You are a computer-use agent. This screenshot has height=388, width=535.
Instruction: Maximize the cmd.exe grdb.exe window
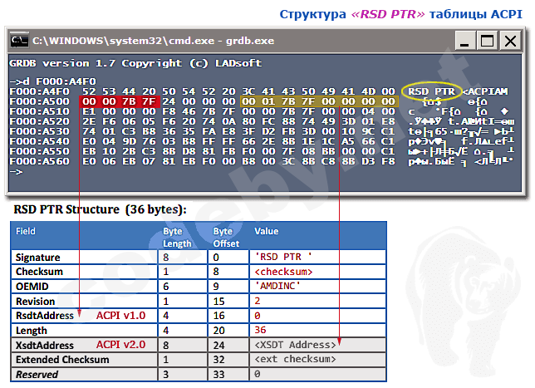click(487, 41)
